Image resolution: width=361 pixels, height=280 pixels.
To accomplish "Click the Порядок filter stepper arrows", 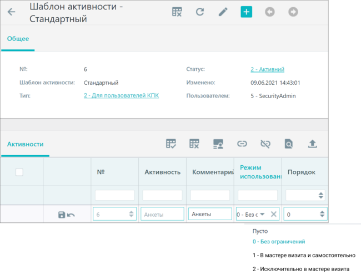I will click(320, 195).
